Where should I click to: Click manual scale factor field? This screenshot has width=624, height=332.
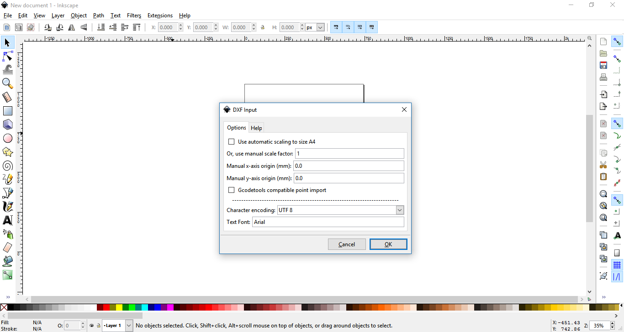click(x=349, y=154)
